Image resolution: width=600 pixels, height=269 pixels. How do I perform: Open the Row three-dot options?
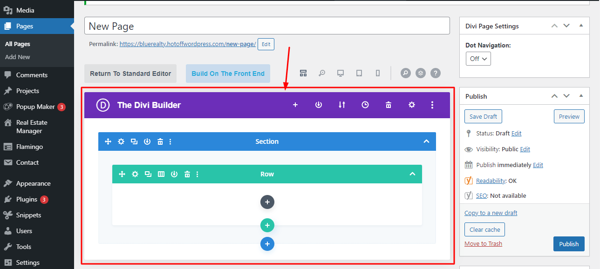pos(198,174)
